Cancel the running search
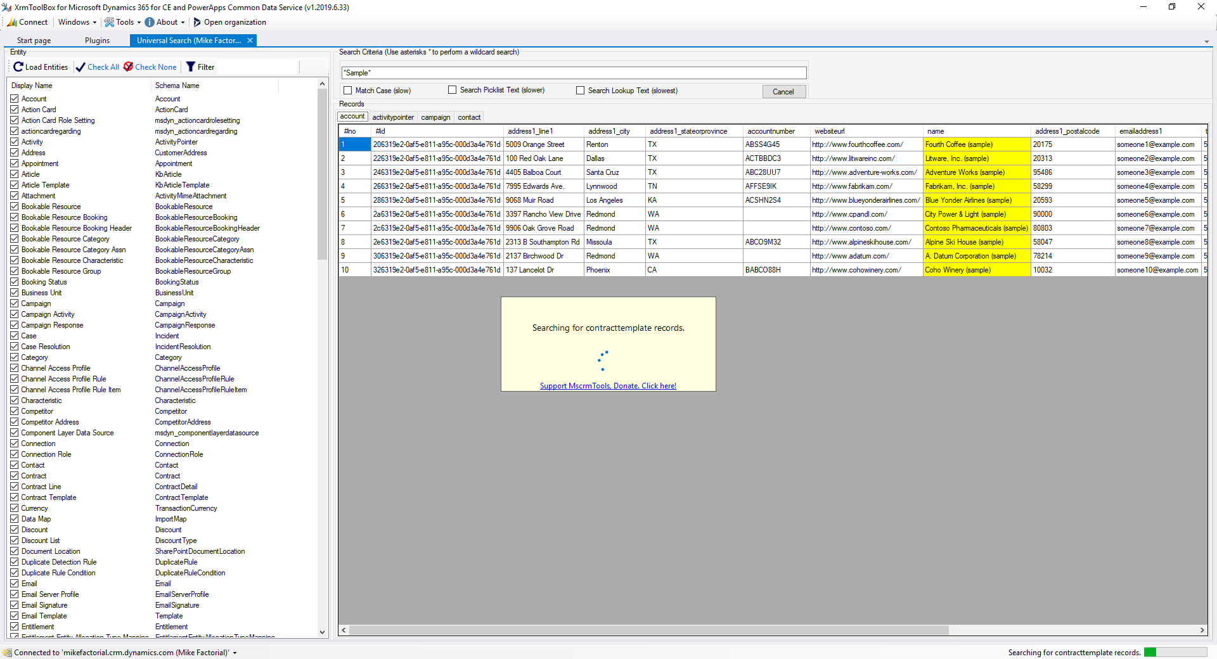The image size is (1217, 659). [783, 92]
